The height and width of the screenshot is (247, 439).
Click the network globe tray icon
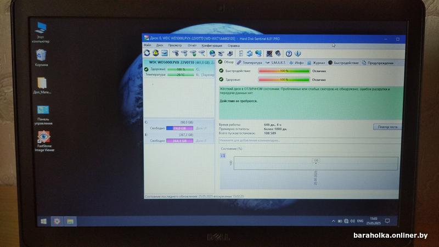[x=346, y=221]
